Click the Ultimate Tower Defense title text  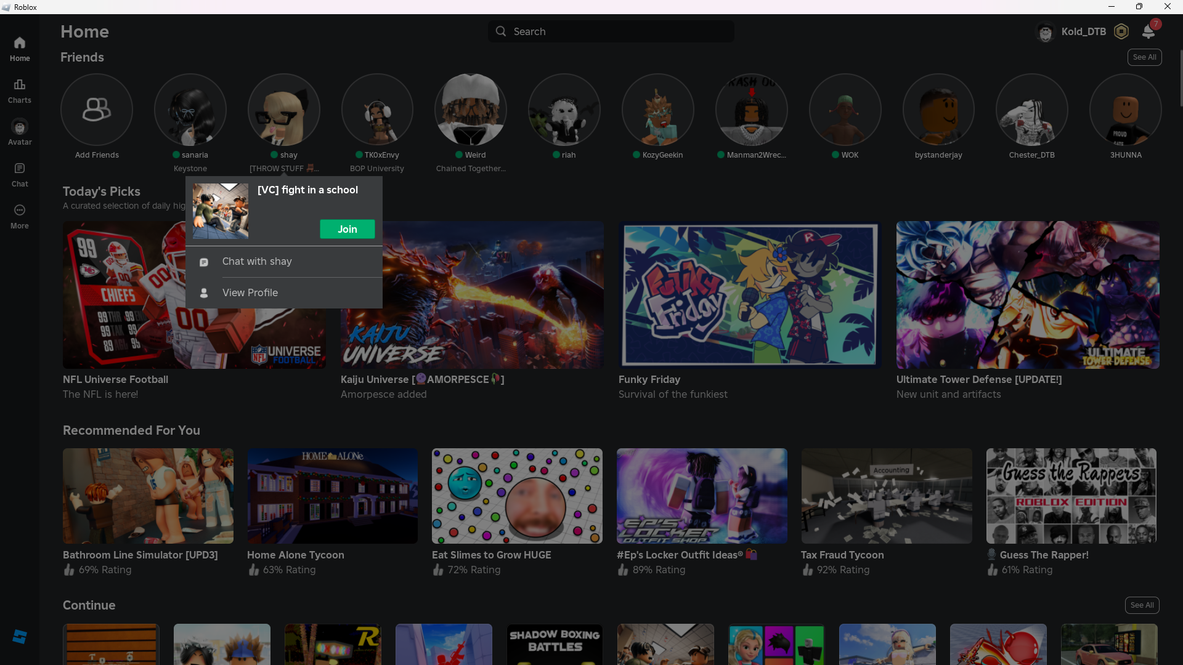979,380
